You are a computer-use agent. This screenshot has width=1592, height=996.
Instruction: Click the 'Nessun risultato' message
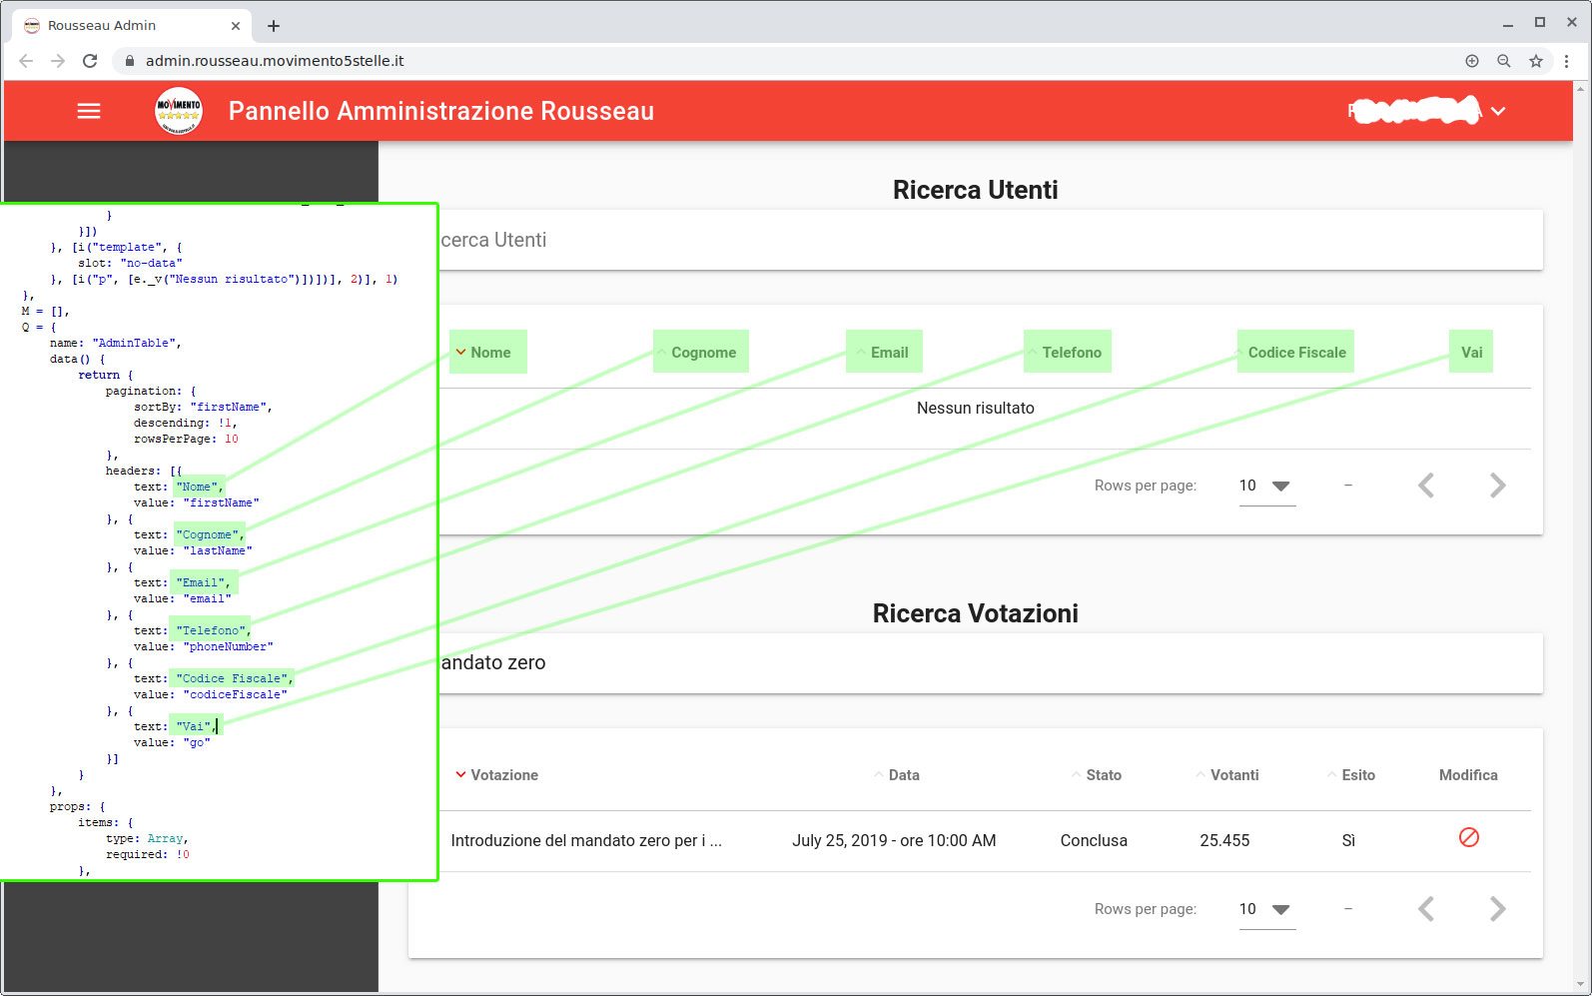976,408
